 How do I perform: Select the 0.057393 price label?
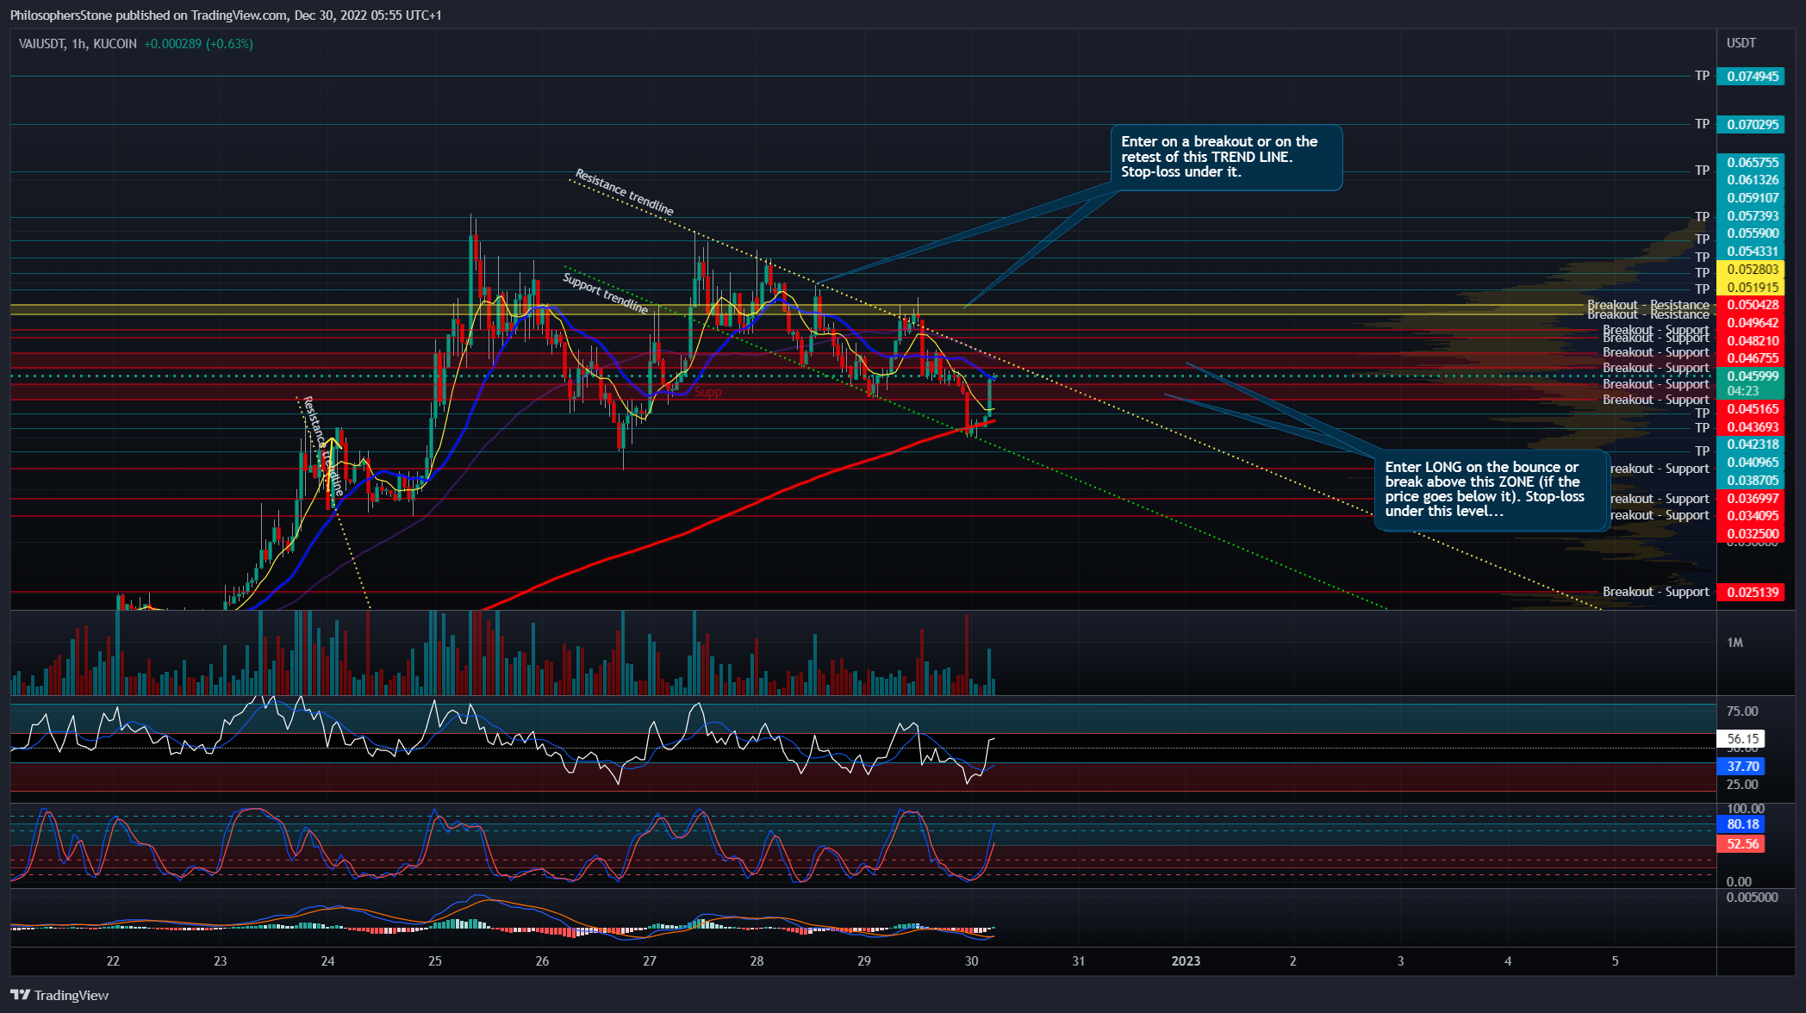(x=1750, y=216)
